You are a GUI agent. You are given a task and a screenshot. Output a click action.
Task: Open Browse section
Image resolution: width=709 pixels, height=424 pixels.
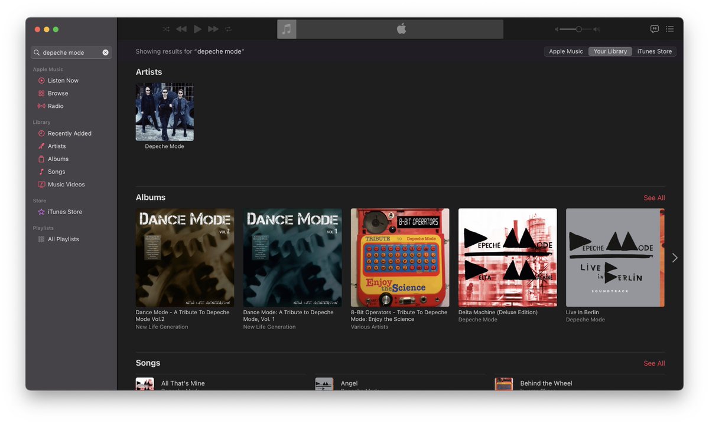[x=58, y=93]
